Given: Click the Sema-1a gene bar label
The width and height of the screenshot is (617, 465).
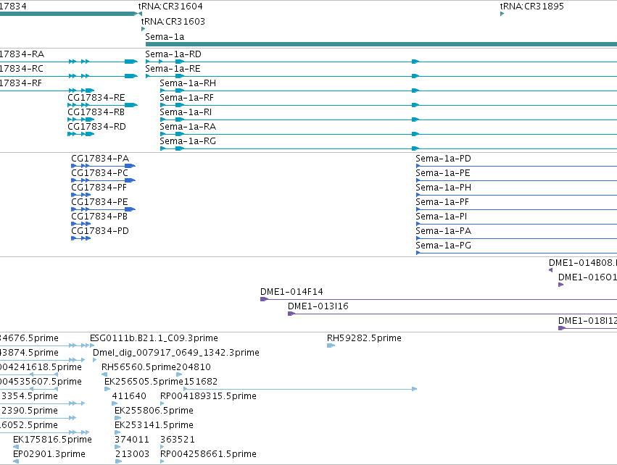Looking at the screenshot, I should click(x=165, y=36).
